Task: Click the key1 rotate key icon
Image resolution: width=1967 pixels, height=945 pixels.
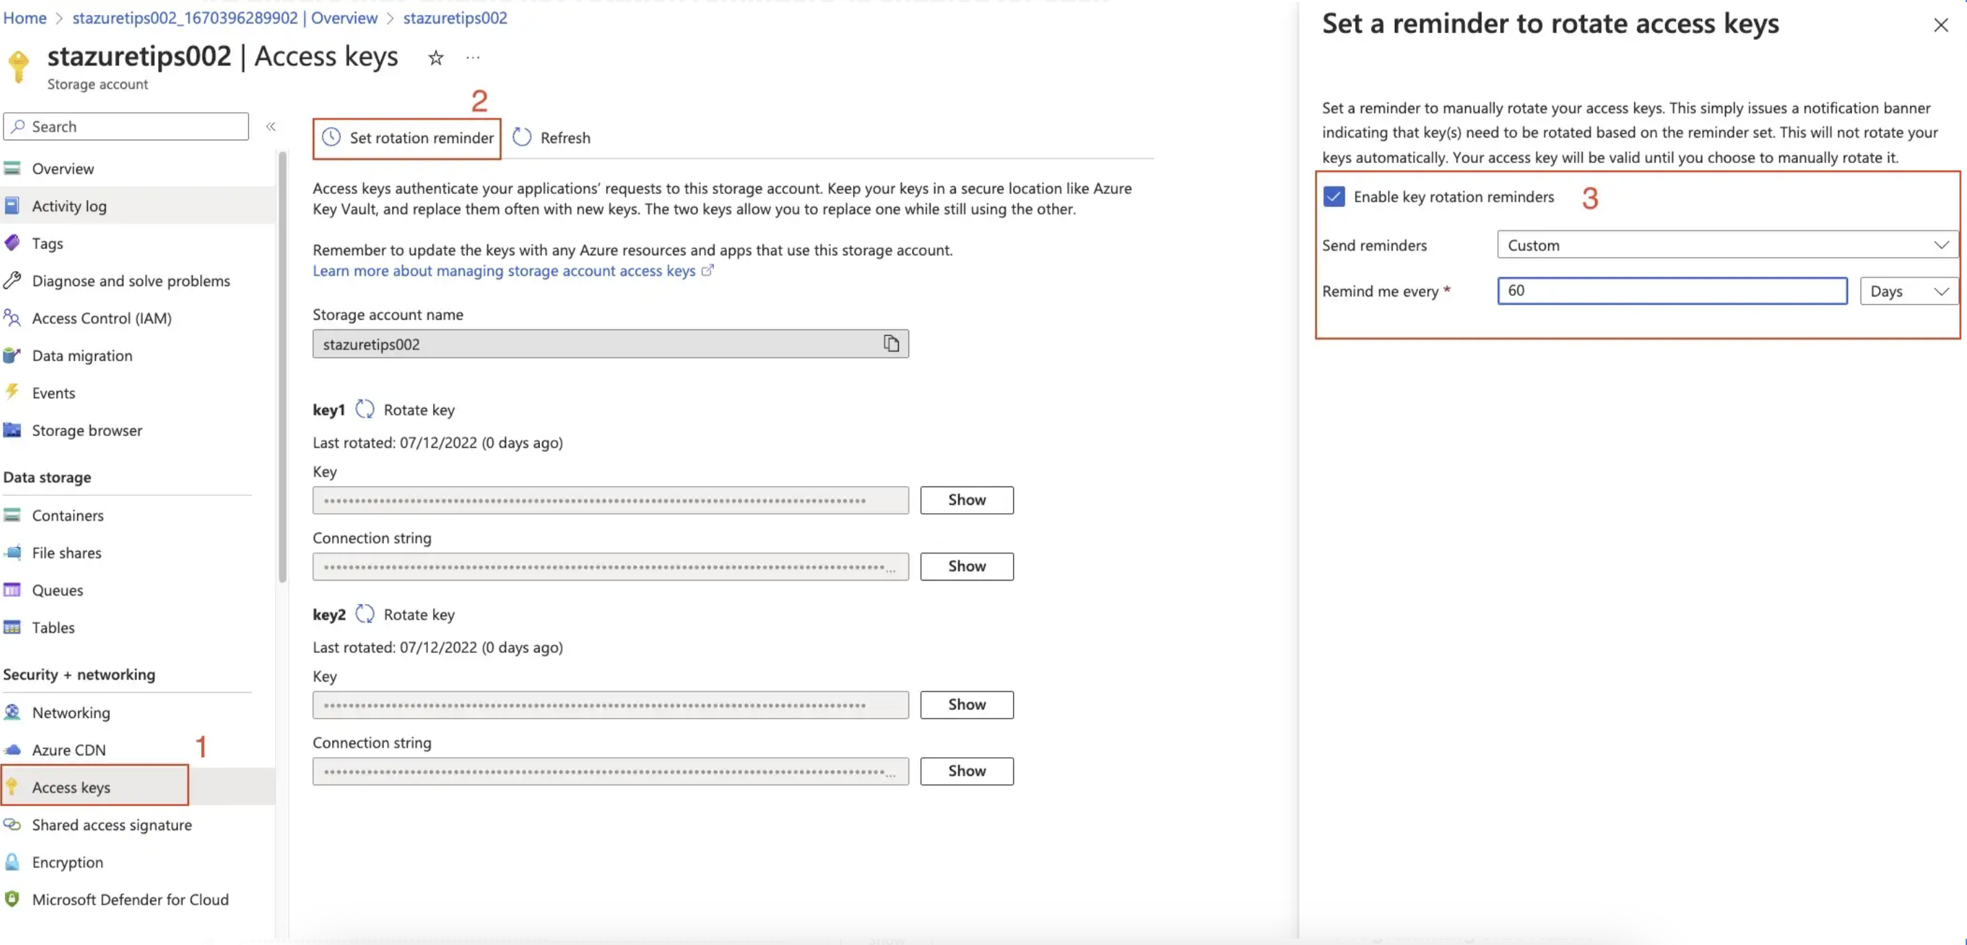Action: point(365,409)
